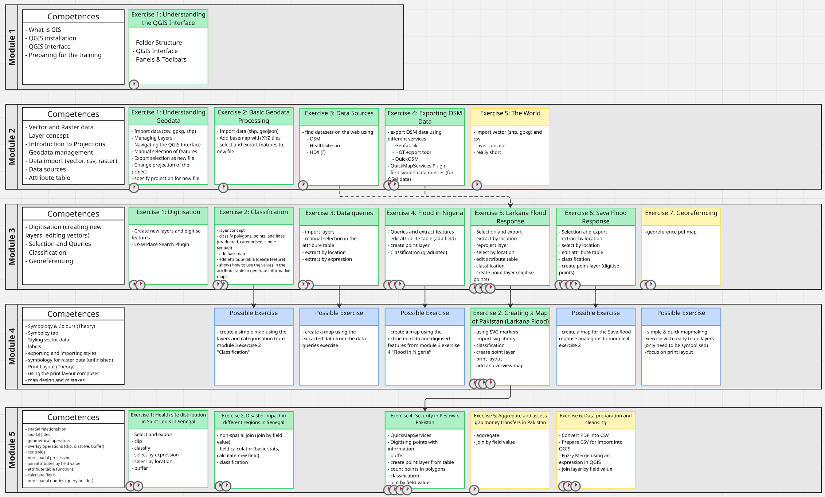Select the Module 1 Competences header
Viewport: 825px width, 497px height.
click(x=73, y=17)
